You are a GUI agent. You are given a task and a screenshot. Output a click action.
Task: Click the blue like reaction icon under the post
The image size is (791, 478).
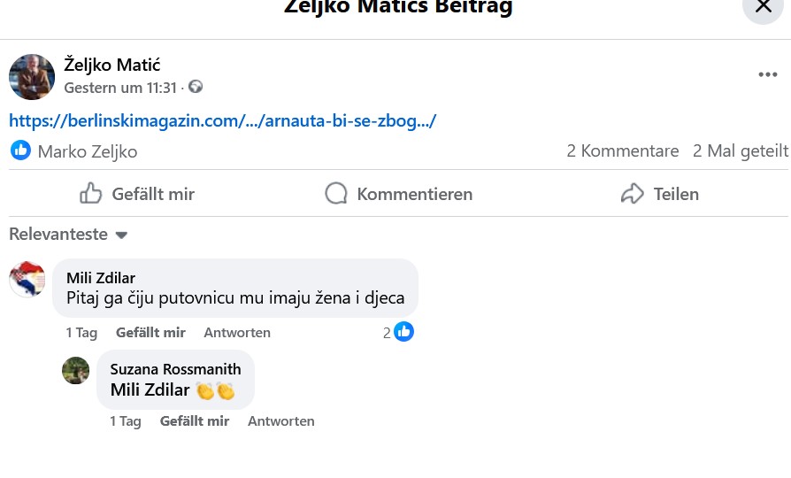tap(20, 150)
